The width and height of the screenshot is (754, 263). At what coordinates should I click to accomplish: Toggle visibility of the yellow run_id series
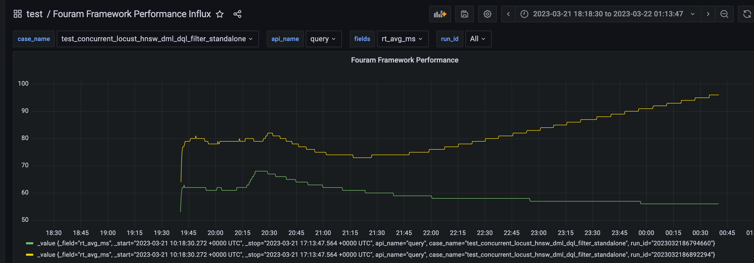(30, 254)
